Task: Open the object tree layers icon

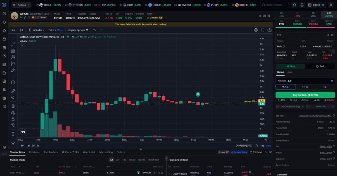Action: [x=13, y=143]
